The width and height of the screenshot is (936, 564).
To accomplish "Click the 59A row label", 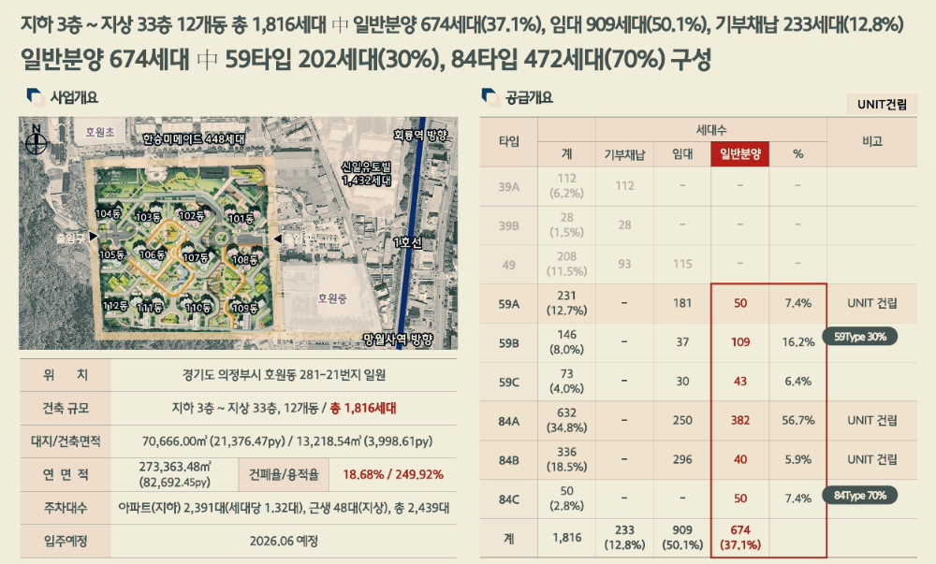I will click(508, 304).
